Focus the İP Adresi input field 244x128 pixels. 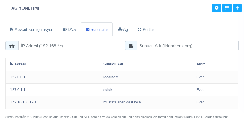69,46
